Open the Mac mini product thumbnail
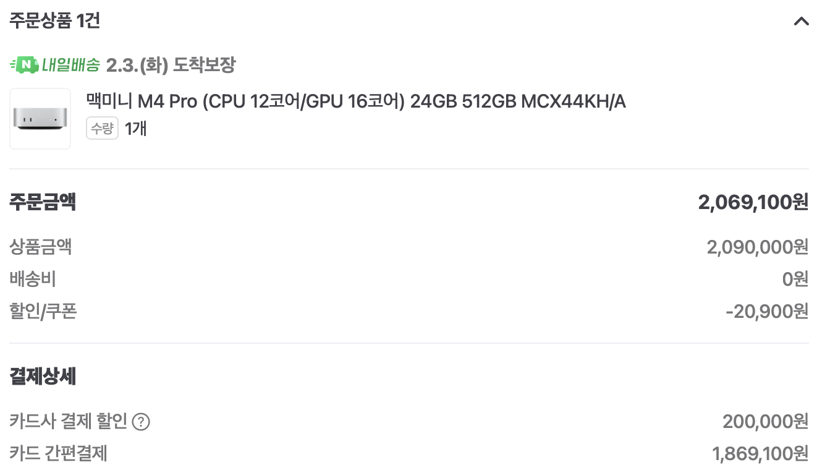The width and height of the screenshot is (817, 470). [40, 119]
